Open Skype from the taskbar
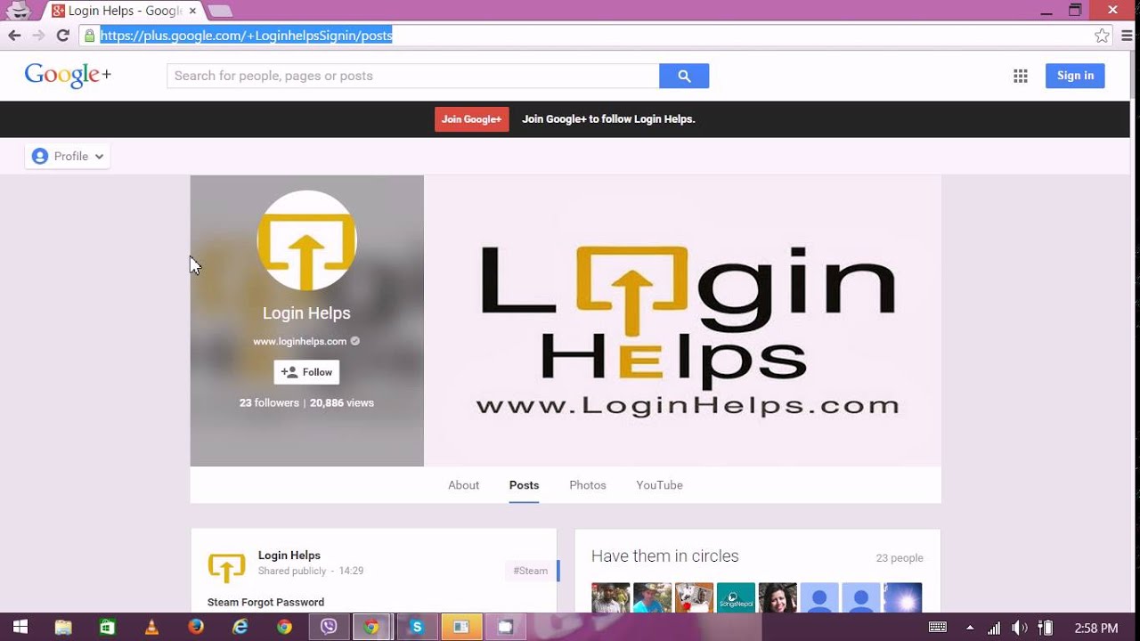1140x641 pixels. 417,627
